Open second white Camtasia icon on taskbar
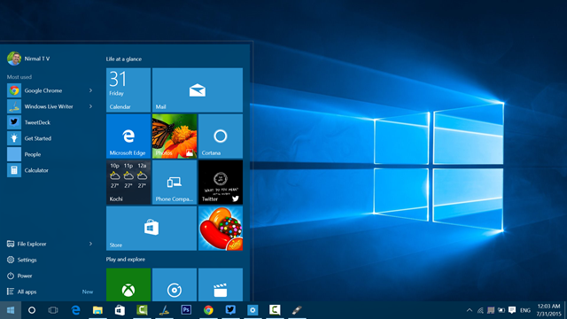This screenshot has height=319, width=567. [x=275, y=310]
